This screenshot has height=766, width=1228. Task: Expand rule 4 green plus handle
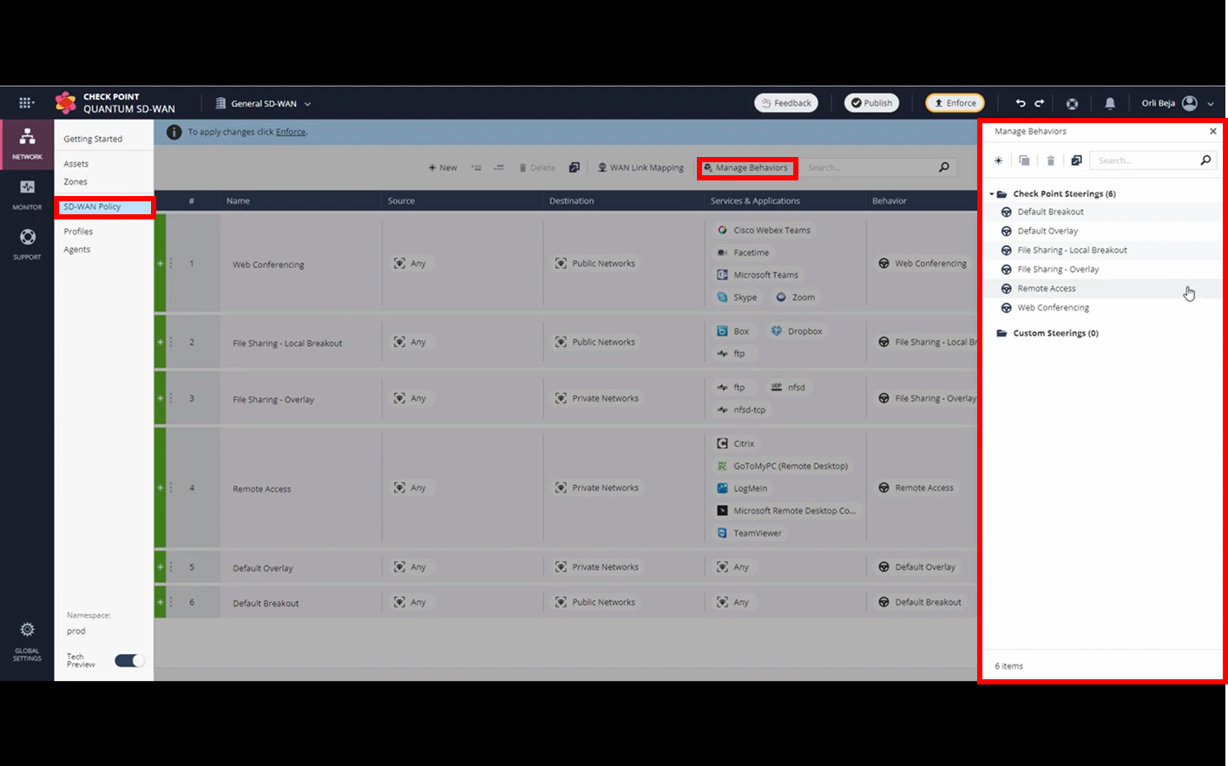(x=161, y=488)
